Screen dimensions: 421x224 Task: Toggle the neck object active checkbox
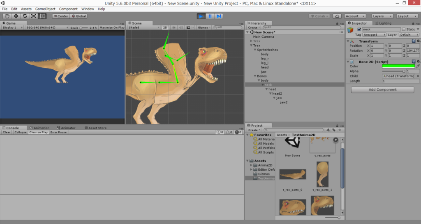(359, 30)
